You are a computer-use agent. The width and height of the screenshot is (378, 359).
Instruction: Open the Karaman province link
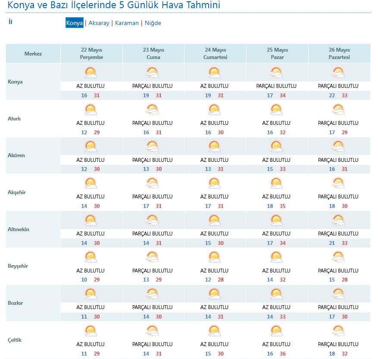[127, 23]
